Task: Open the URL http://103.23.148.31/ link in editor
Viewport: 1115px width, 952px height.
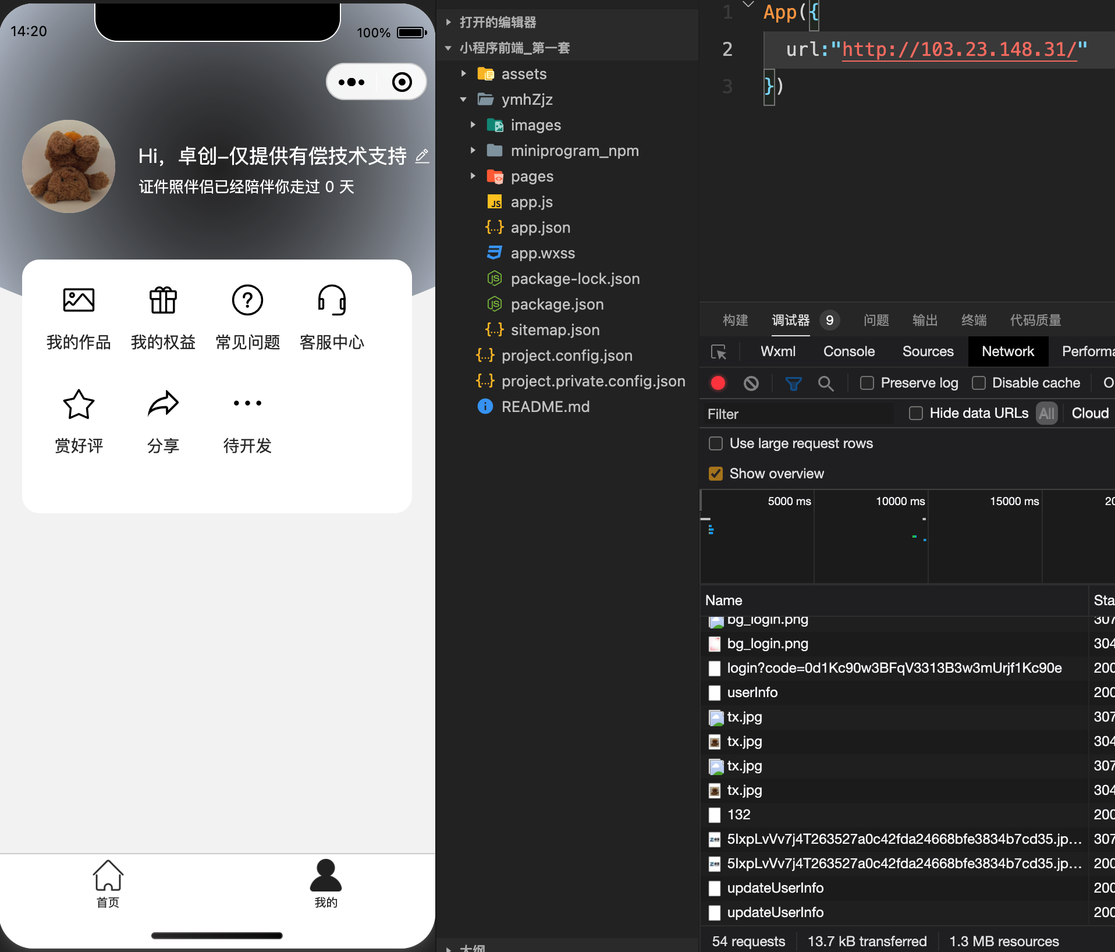Action: [x=959, y=49]
